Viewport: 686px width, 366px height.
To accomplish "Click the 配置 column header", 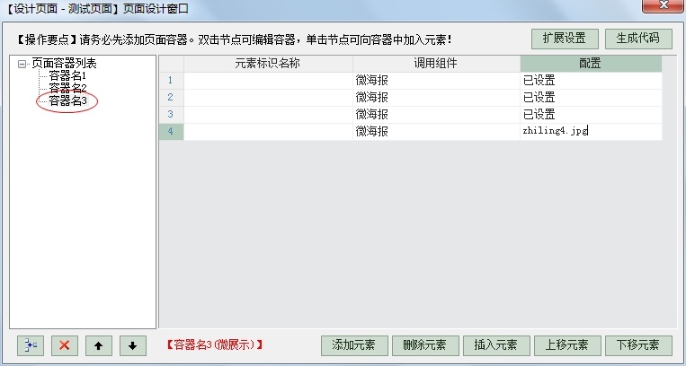I will tap(591, 64).
